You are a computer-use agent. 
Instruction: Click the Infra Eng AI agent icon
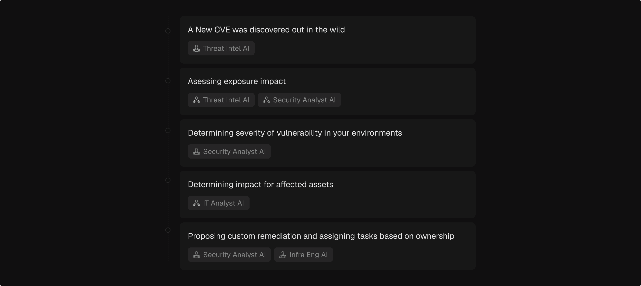point(283,255)
